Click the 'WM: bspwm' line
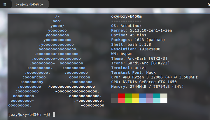 coord(122,54)
